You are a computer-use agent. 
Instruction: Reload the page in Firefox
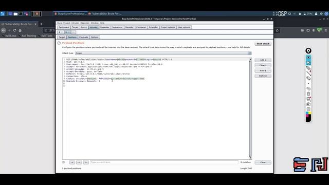14,30
